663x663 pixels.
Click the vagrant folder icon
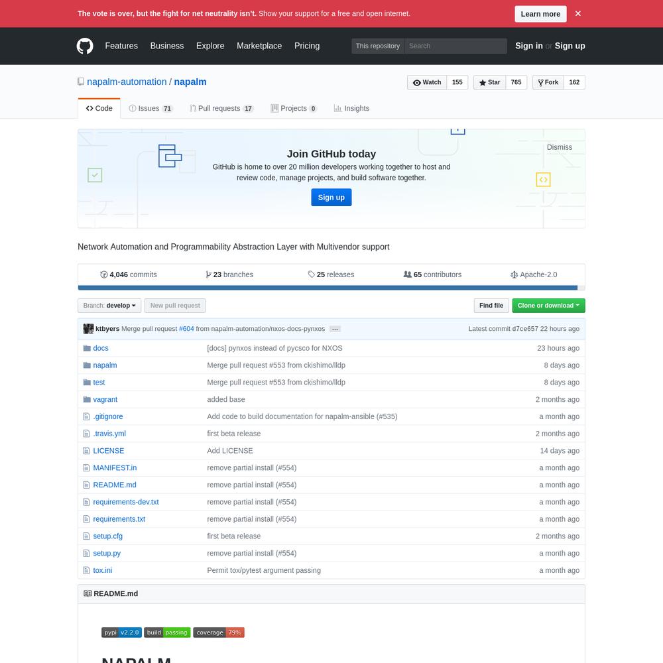(x=87, y=400)
